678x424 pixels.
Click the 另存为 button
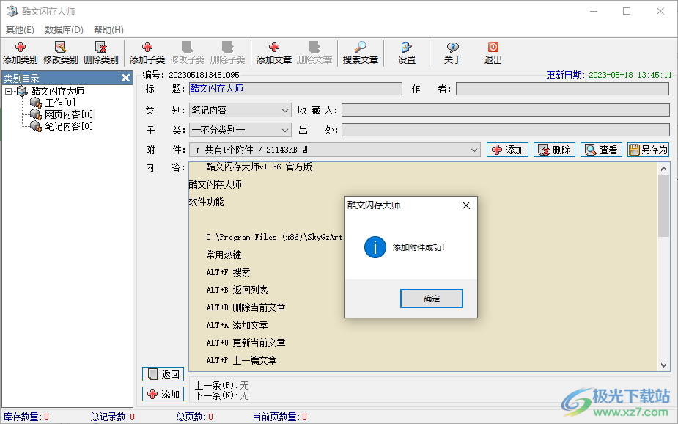648,150
